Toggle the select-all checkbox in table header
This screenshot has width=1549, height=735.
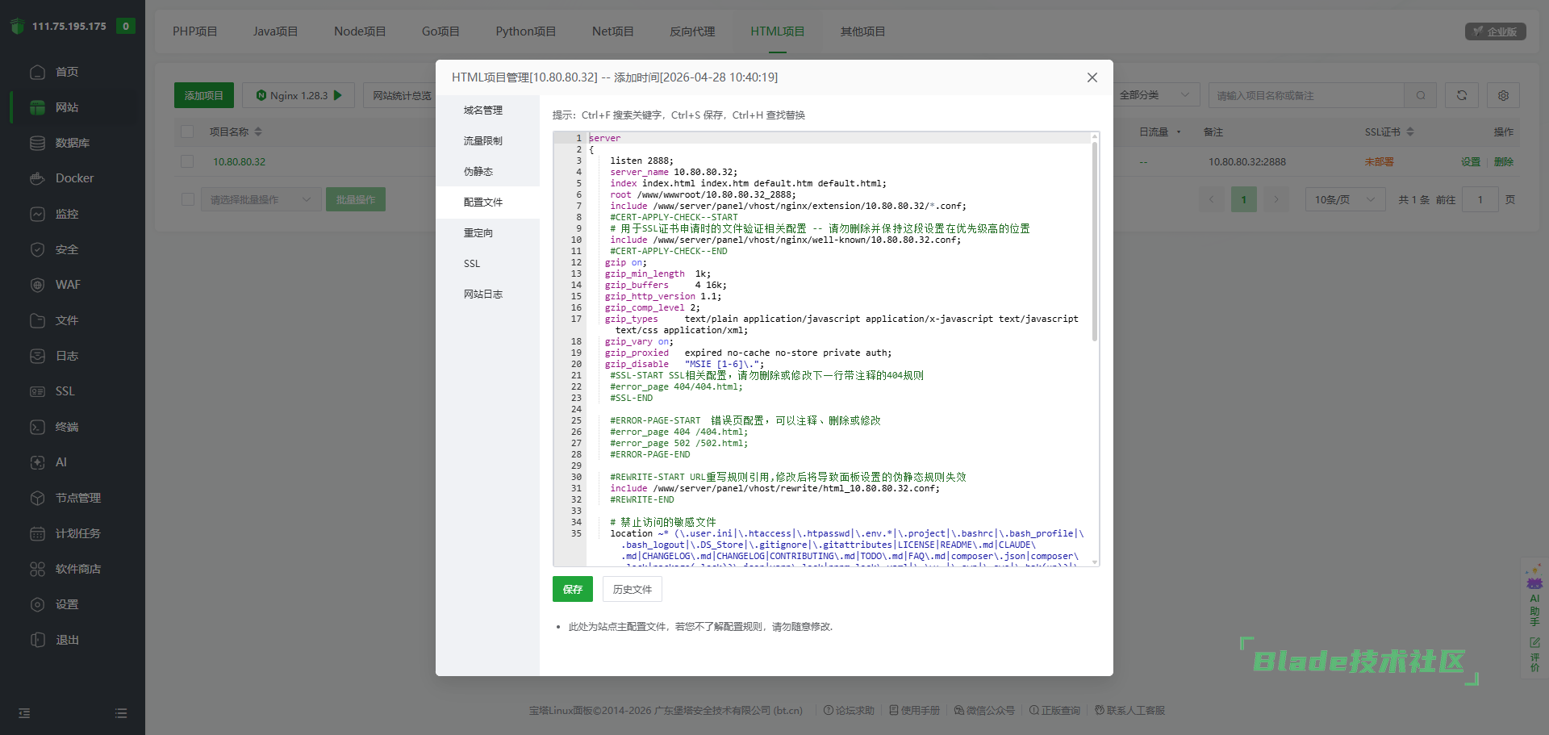tap(187, 132)
